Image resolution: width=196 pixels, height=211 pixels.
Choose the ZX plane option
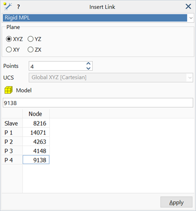click(30, 50)
